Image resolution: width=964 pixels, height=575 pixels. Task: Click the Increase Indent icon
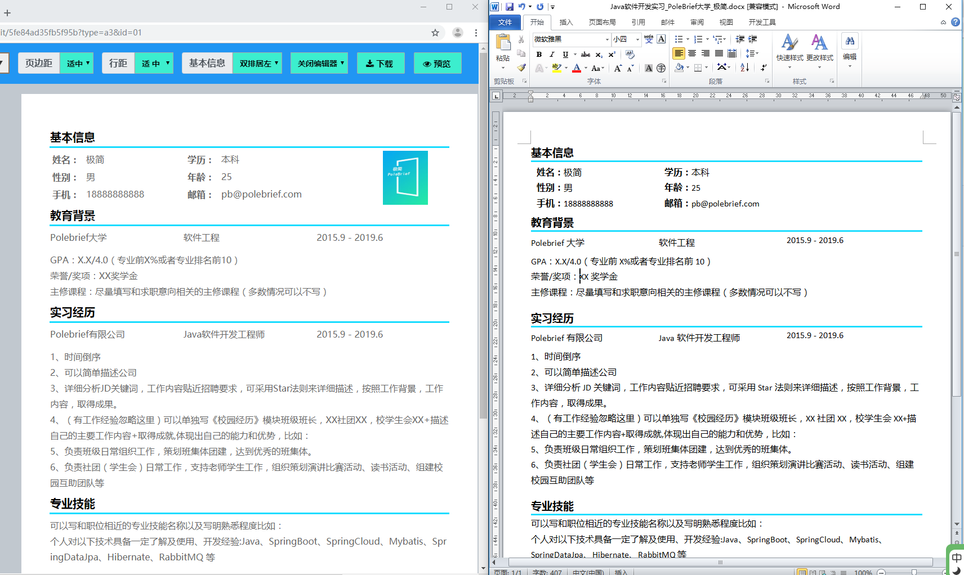click(753, 39)
